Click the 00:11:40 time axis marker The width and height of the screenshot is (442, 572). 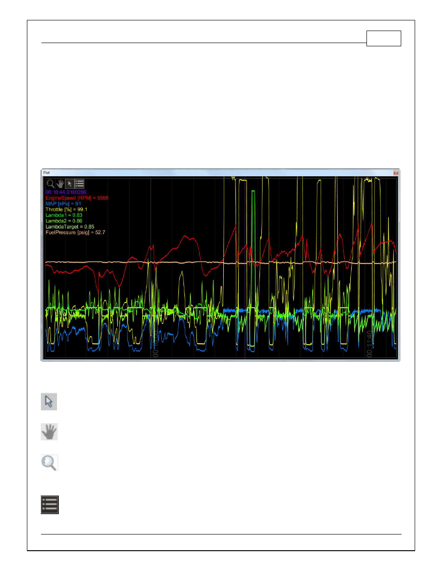(369, 344)
